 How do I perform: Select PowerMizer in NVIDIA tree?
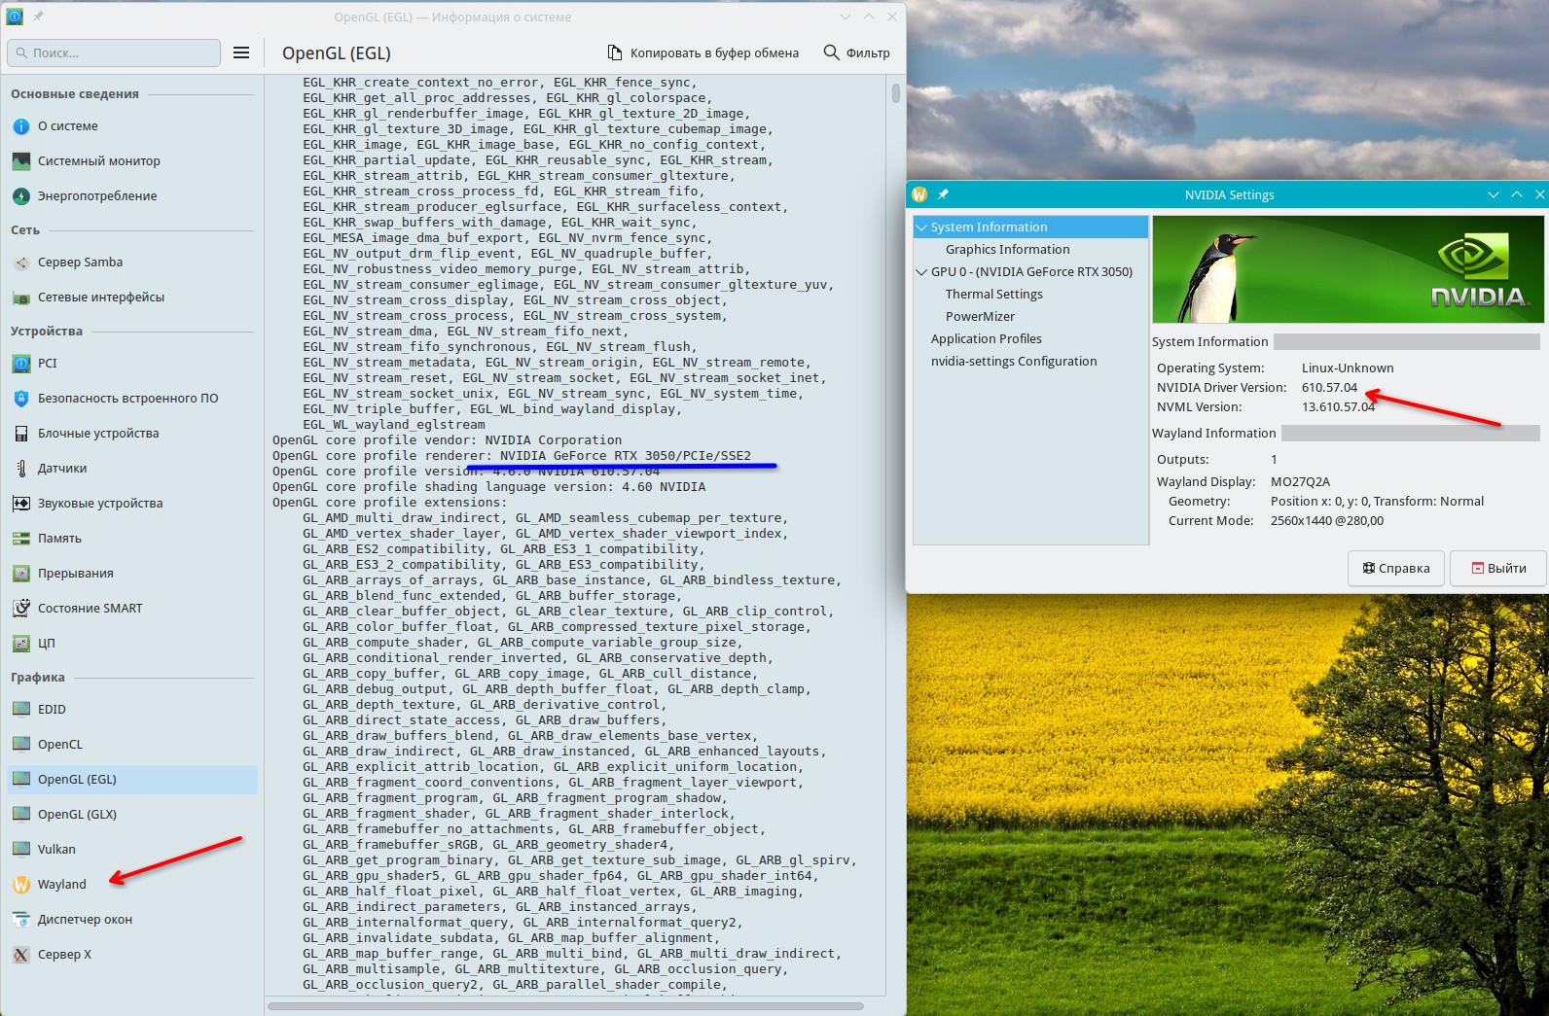[x=980, y=317]
